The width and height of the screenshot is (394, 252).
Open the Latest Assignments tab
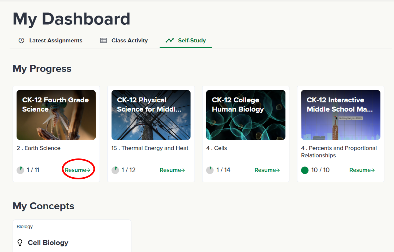tap(50, 41)
